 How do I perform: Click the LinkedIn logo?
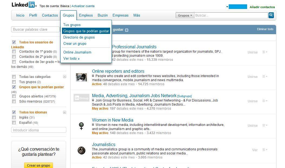coord(23,5)
